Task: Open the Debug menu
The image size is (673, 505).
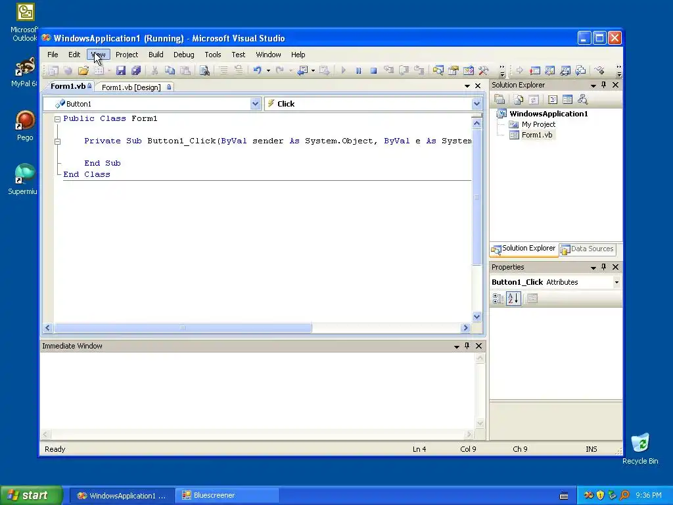Action: (184, 55)
